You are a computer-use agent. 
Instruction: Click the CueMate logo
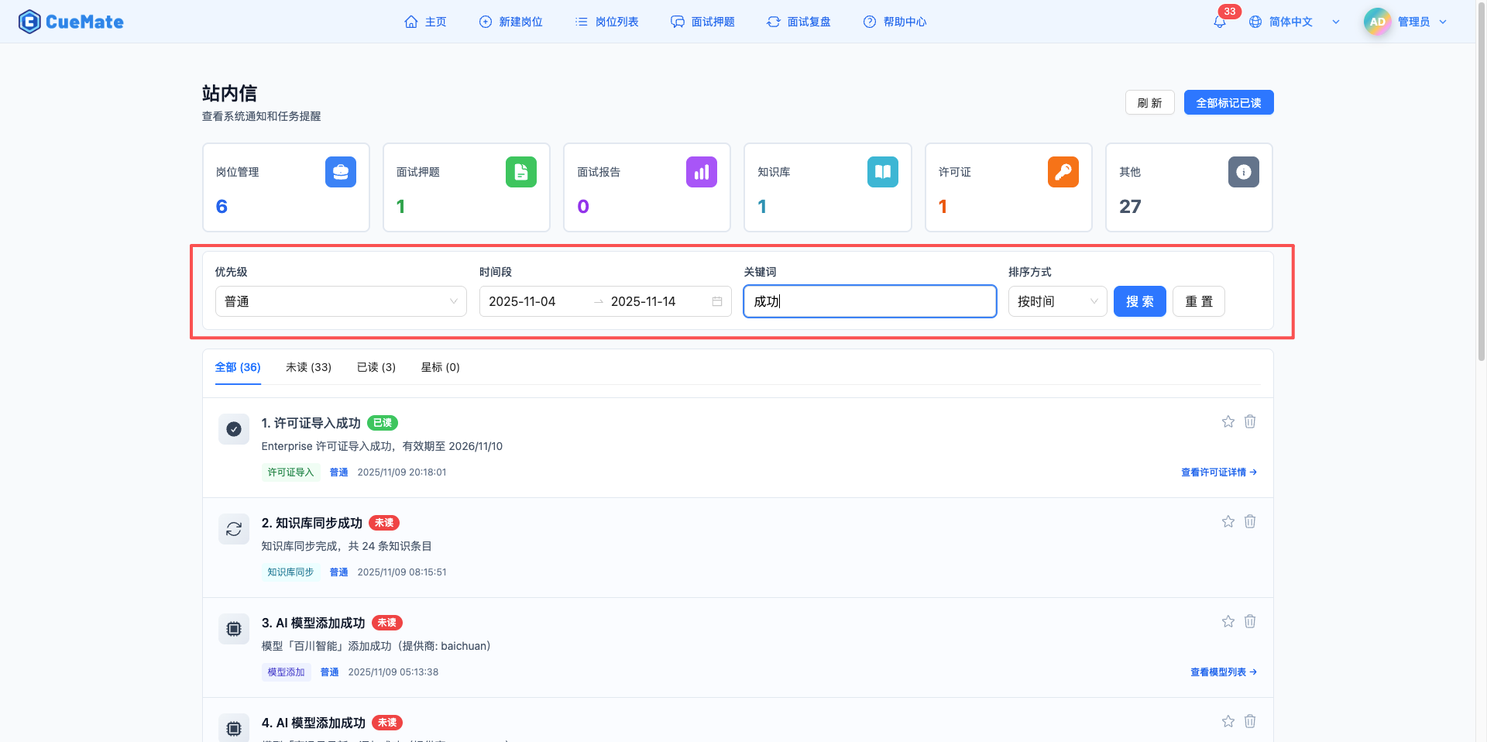71,22
